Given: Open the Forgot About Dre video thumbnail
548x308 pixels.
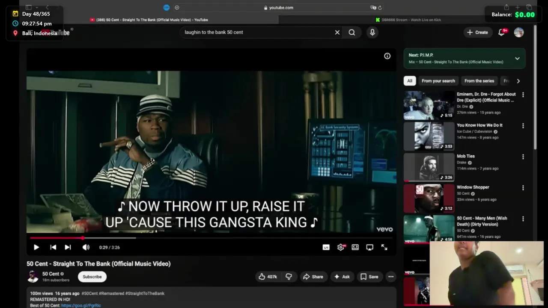Looking at the screenshot, I should [429, 105].
